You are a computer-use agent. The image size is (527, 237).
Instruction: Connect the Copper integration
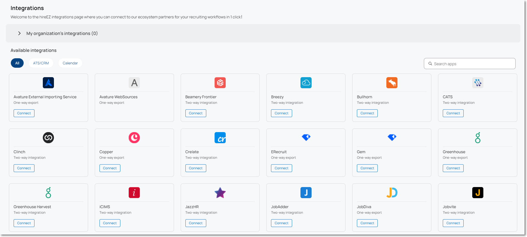point(110,168)
